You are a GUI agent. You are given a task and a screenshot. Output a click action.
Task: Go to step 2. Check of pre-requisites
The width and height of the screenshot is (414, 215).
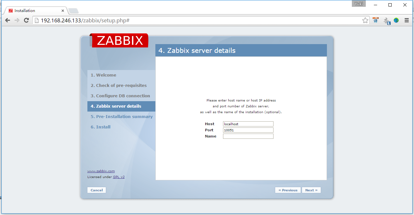(121, 86)
